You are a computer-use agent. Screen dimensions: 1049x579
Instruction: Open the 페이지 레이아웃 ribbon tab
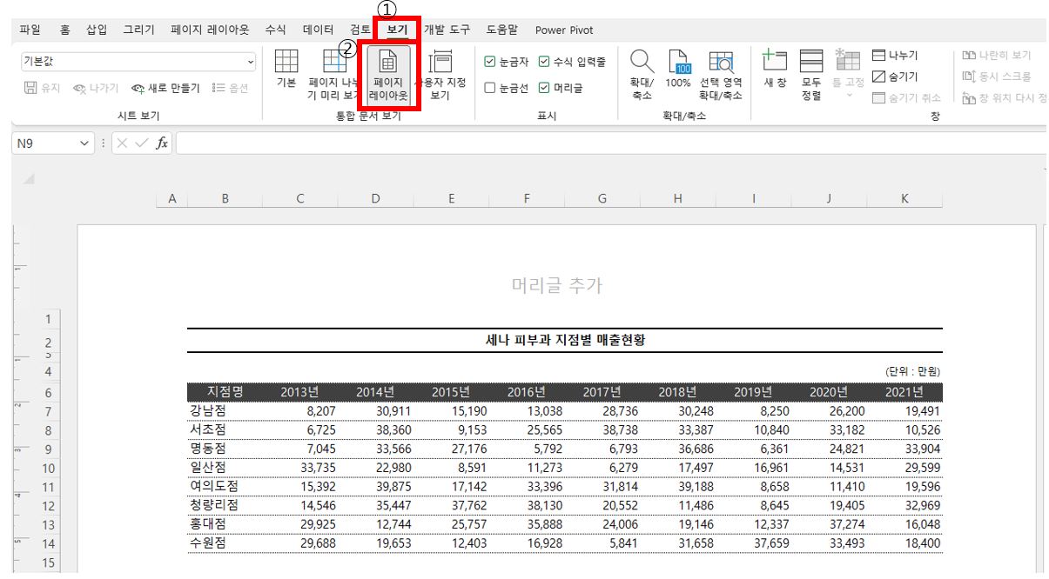click(x=210, y=30)
